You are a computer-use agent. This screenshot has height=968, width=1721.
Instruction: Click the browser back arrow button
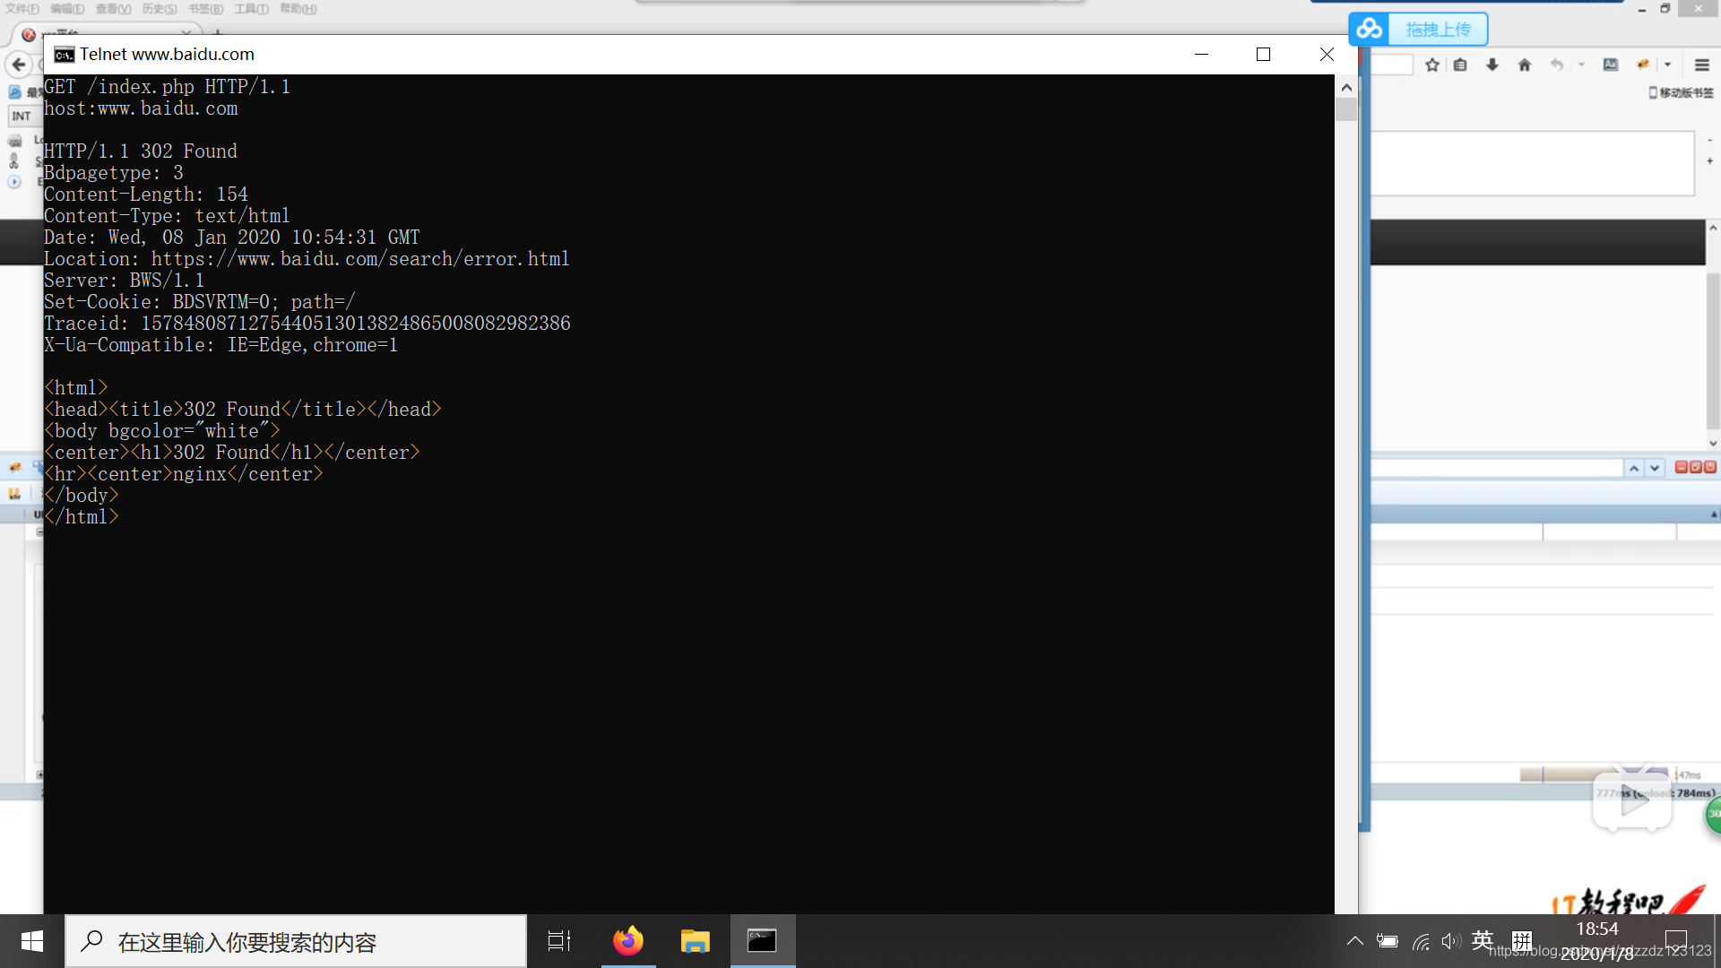coord(18,64)
